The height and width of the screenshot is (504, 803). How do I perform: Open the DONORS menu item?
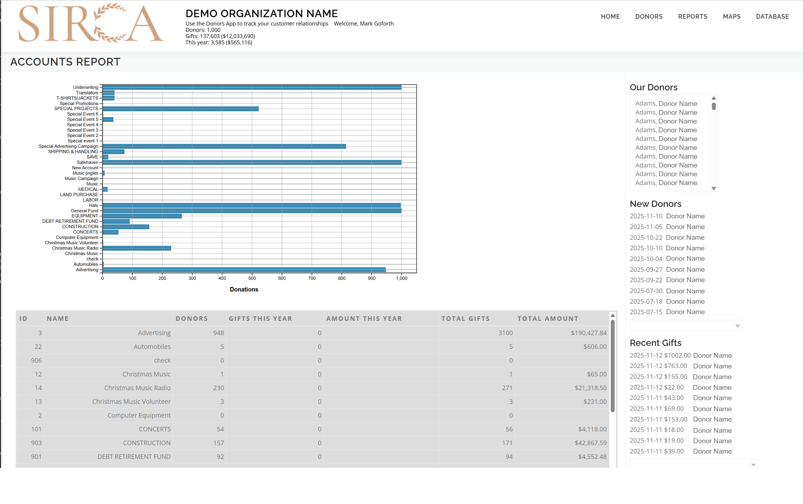[x=649, y=16]
